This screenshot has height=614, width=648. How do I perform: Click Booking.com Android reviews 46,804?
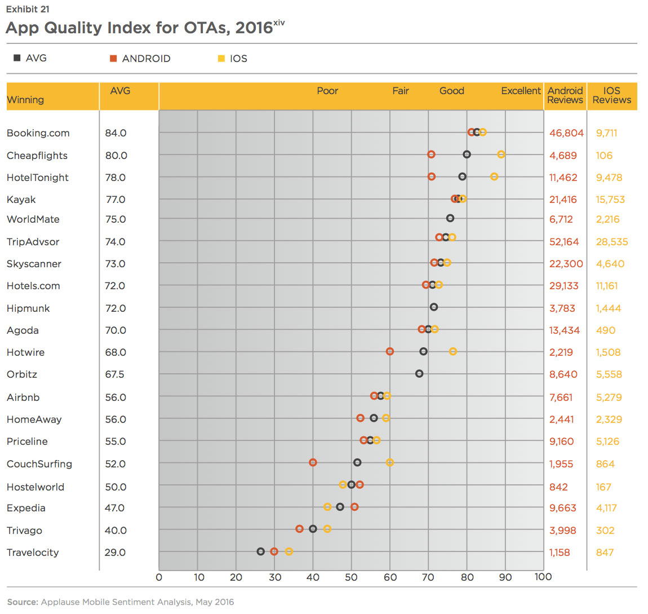pyautogui.click(x=566, y=133)
